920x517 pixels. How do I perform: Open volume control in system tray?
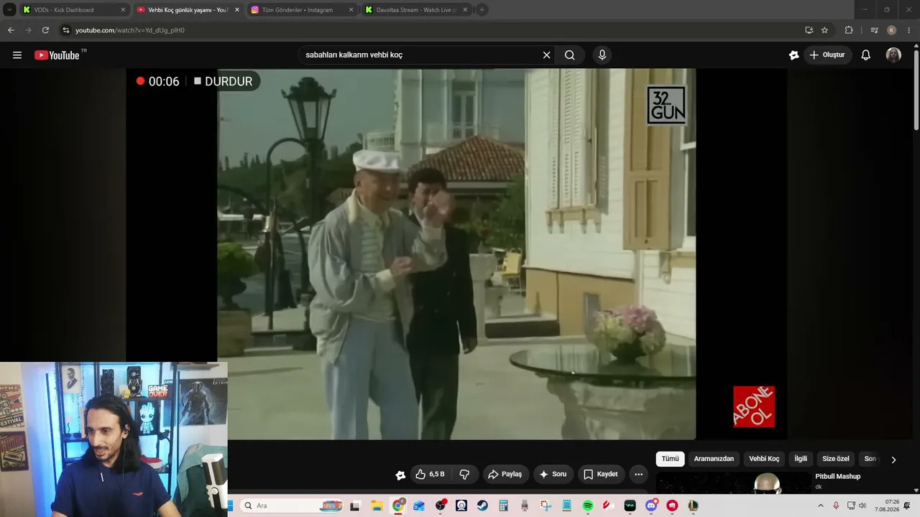click(x=862, y=506)
